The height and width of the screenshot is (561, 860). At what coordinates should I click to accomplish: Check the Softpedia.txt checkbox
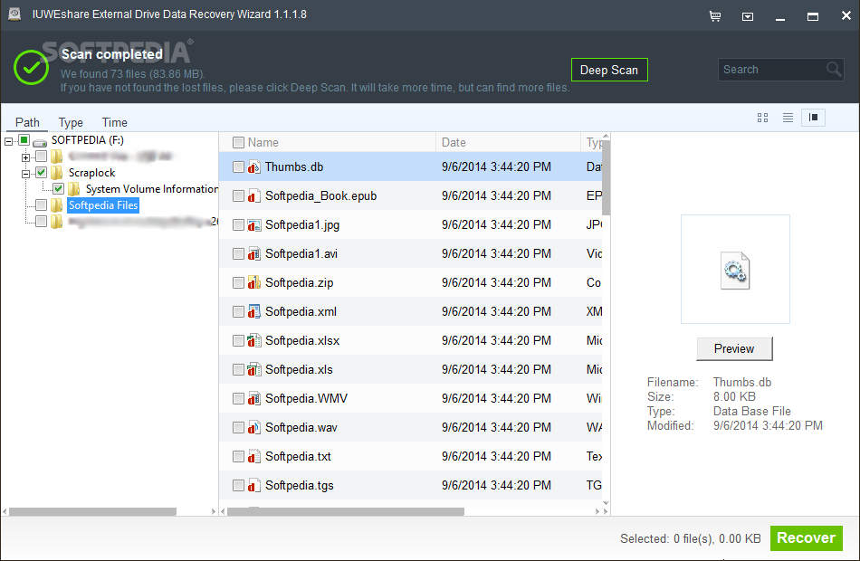point(238,456)
